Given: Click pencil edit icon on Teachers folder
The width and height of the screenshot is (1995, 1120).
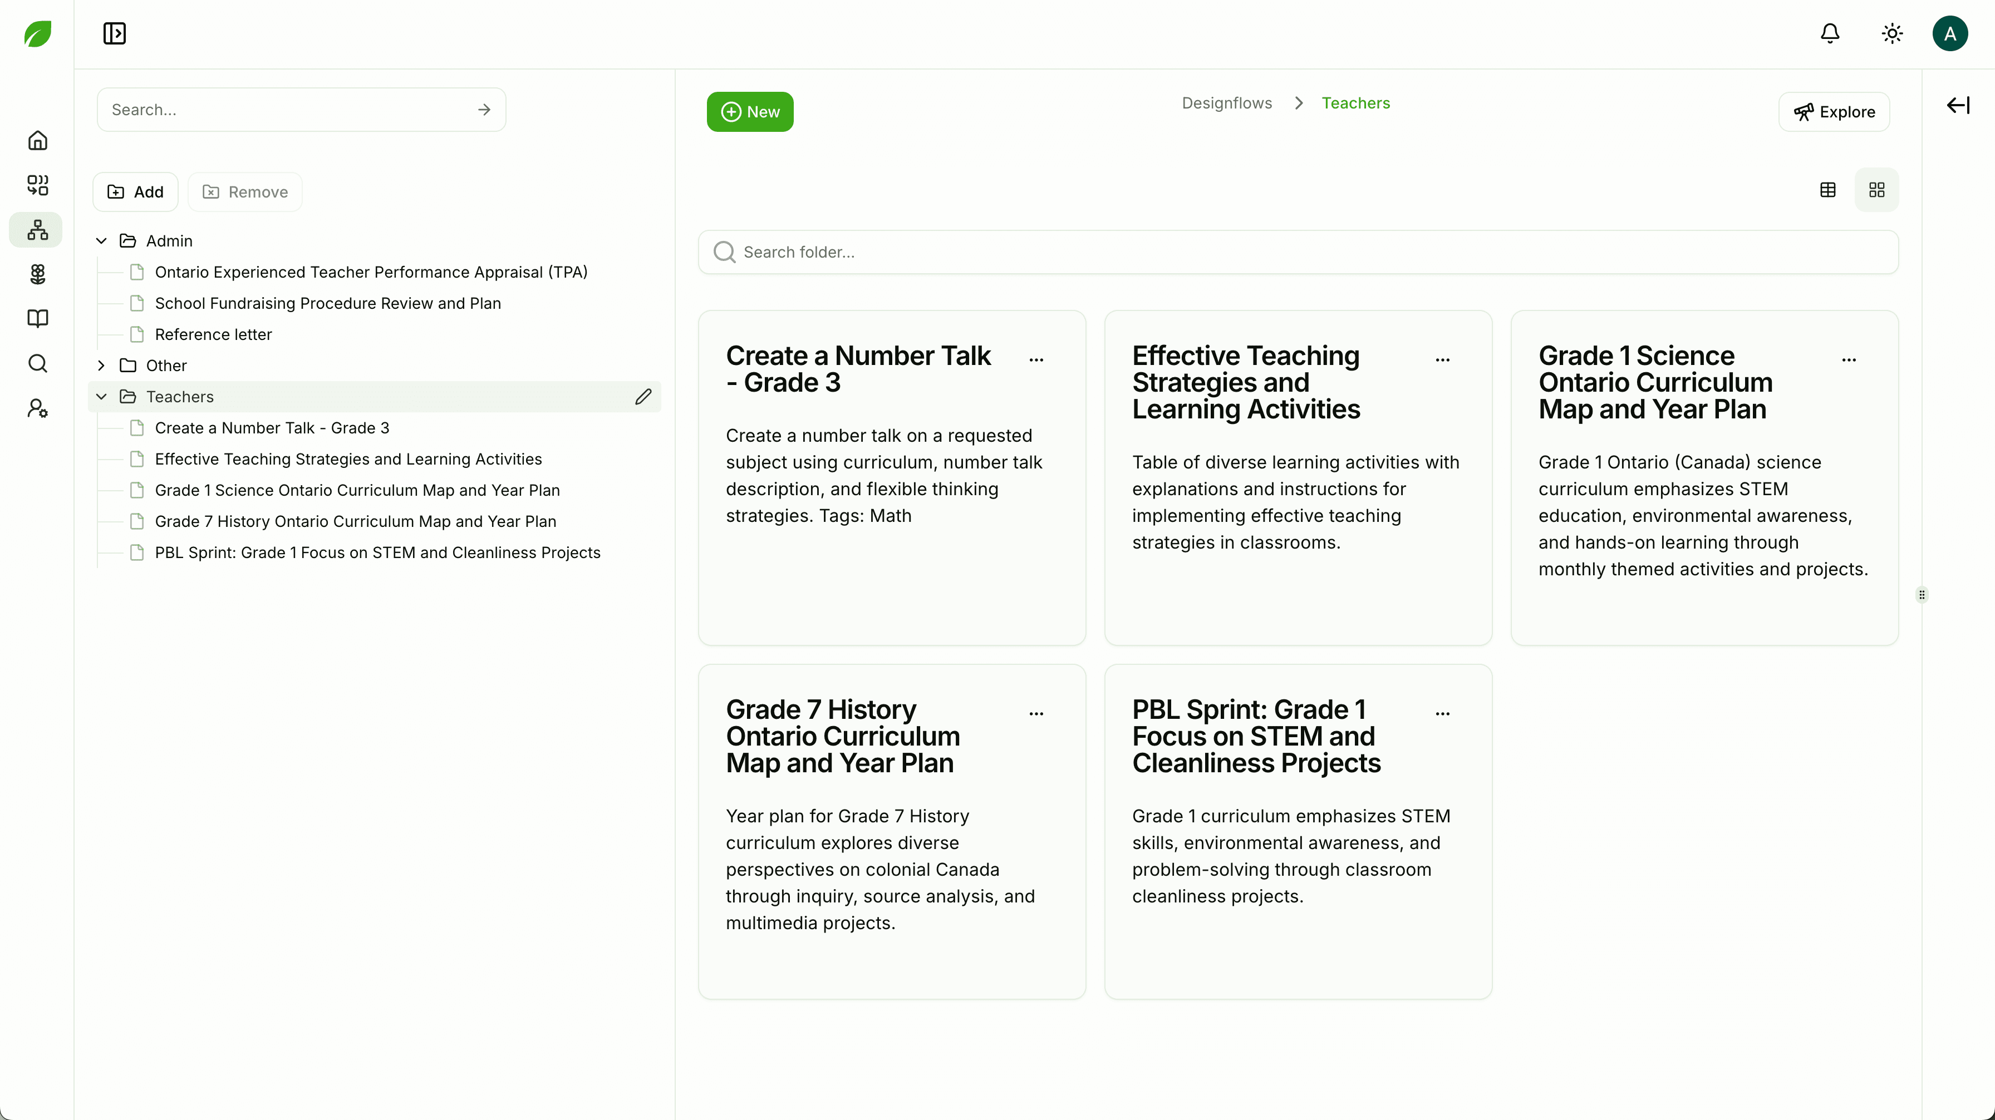Looking at the screenshot, I should 643,396.
